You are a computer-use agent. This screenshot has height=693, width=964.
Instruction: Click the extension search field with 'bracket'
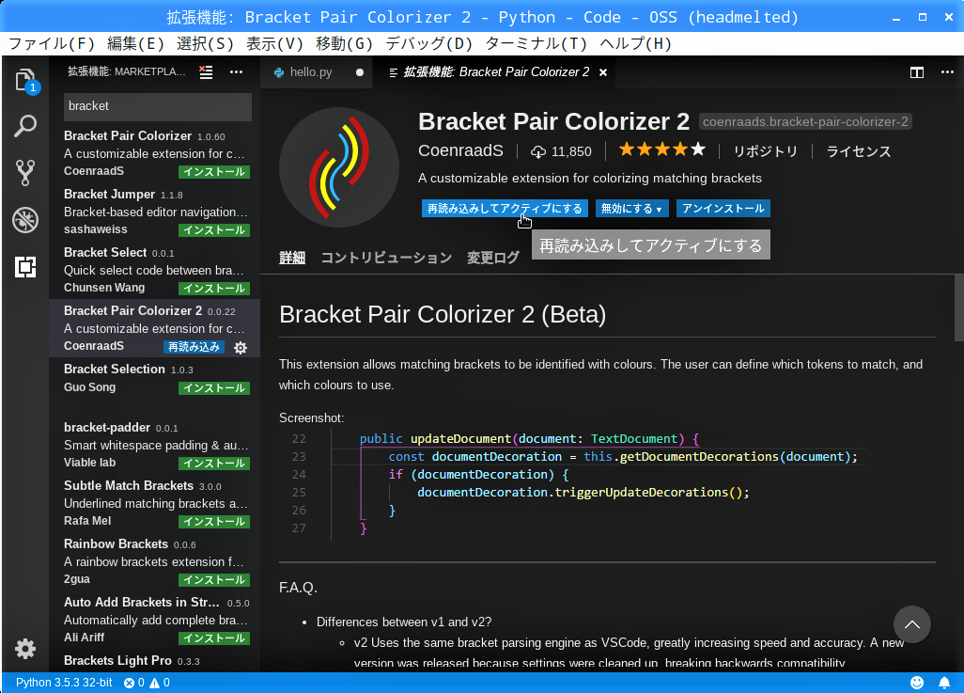pyautogui.click(x=158, y=106)
